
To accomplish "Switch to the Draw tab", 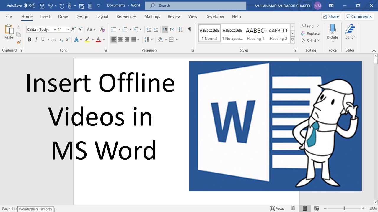I will click(x=63, y=17).
